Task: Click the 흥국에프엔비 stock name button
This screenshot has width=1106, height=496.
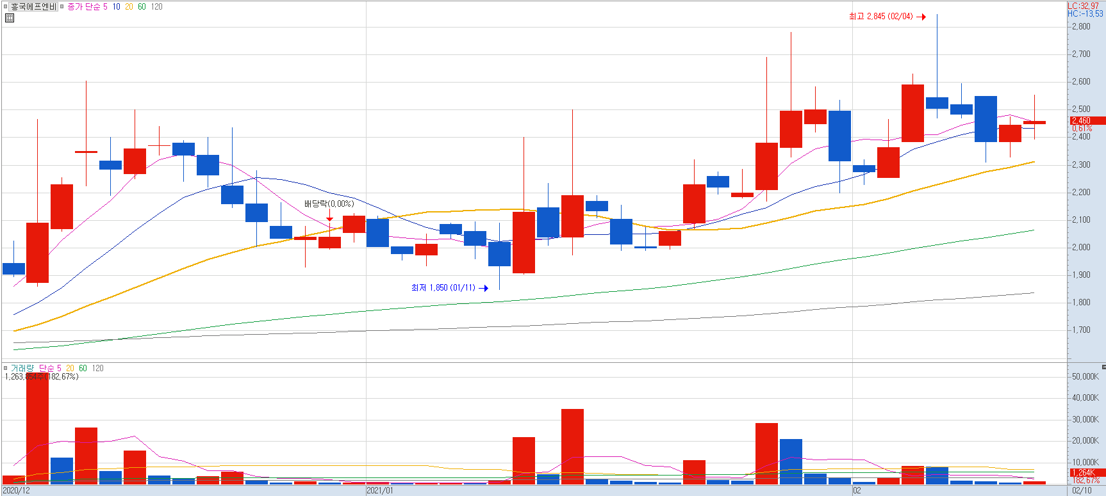Action: point(33,6)
